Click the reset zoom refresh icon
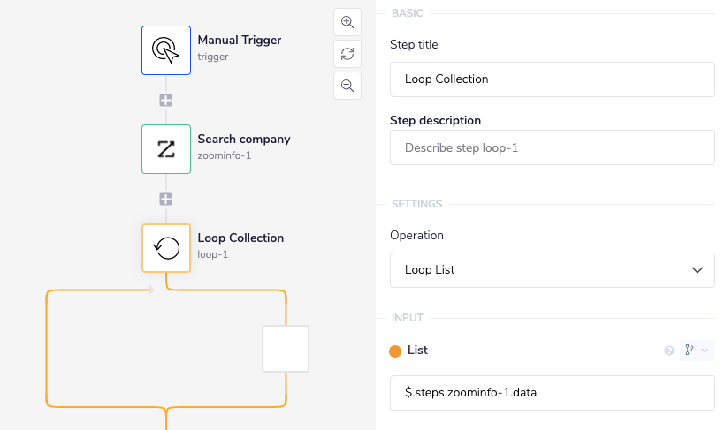The height and width of the screenshot is (430, 725). pyautogui.click(x=347, y=54)
